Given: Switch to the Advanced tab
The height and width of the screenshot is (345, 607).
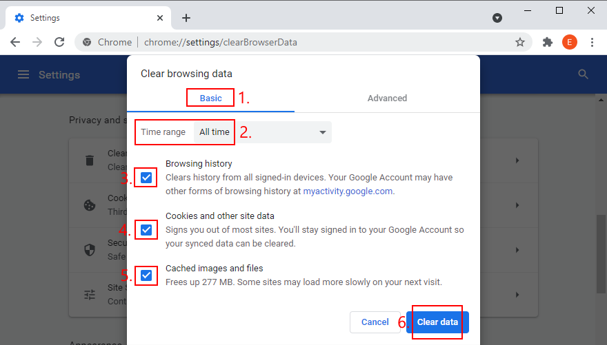Looking at the screenshot, I should point(387,98).
